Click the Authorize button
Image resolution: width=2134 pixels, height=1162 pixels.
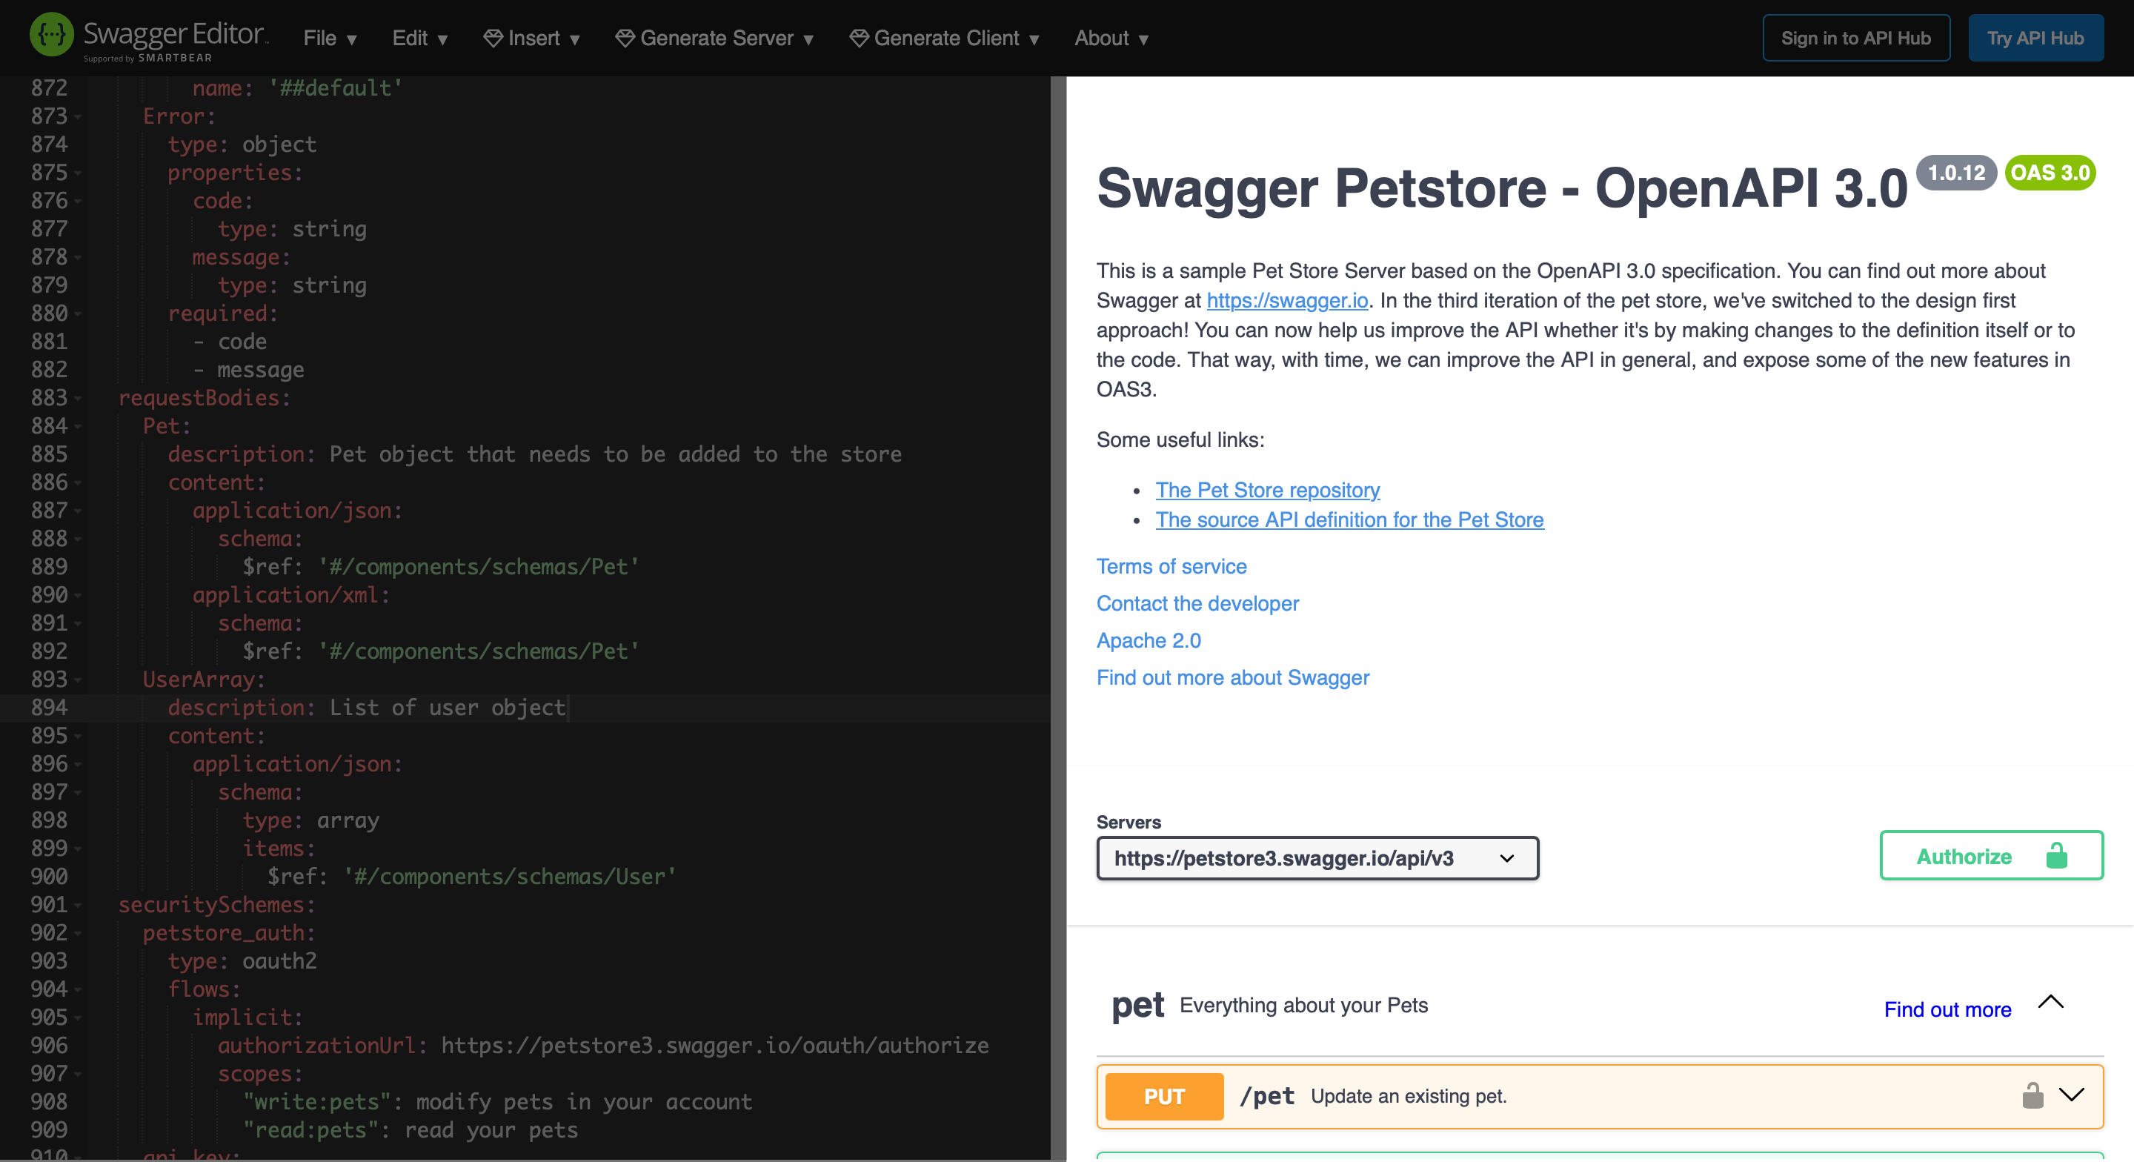coord(1964,855)
